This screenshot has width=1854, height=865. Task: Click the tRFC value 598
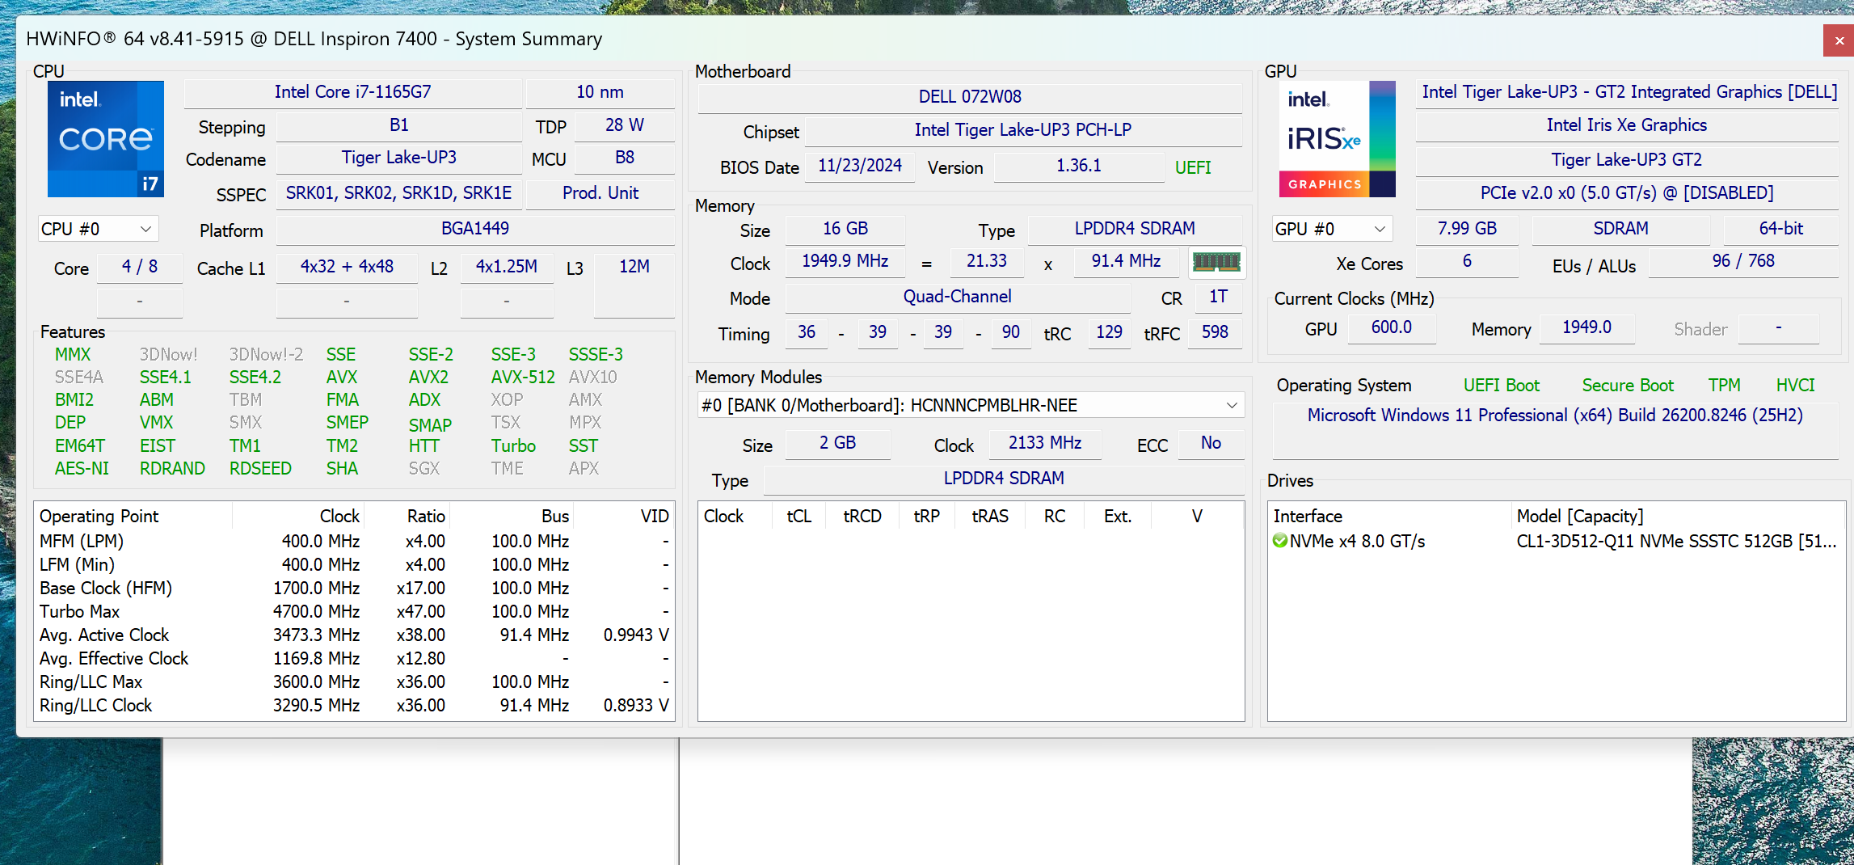(x=1215, y=332)
